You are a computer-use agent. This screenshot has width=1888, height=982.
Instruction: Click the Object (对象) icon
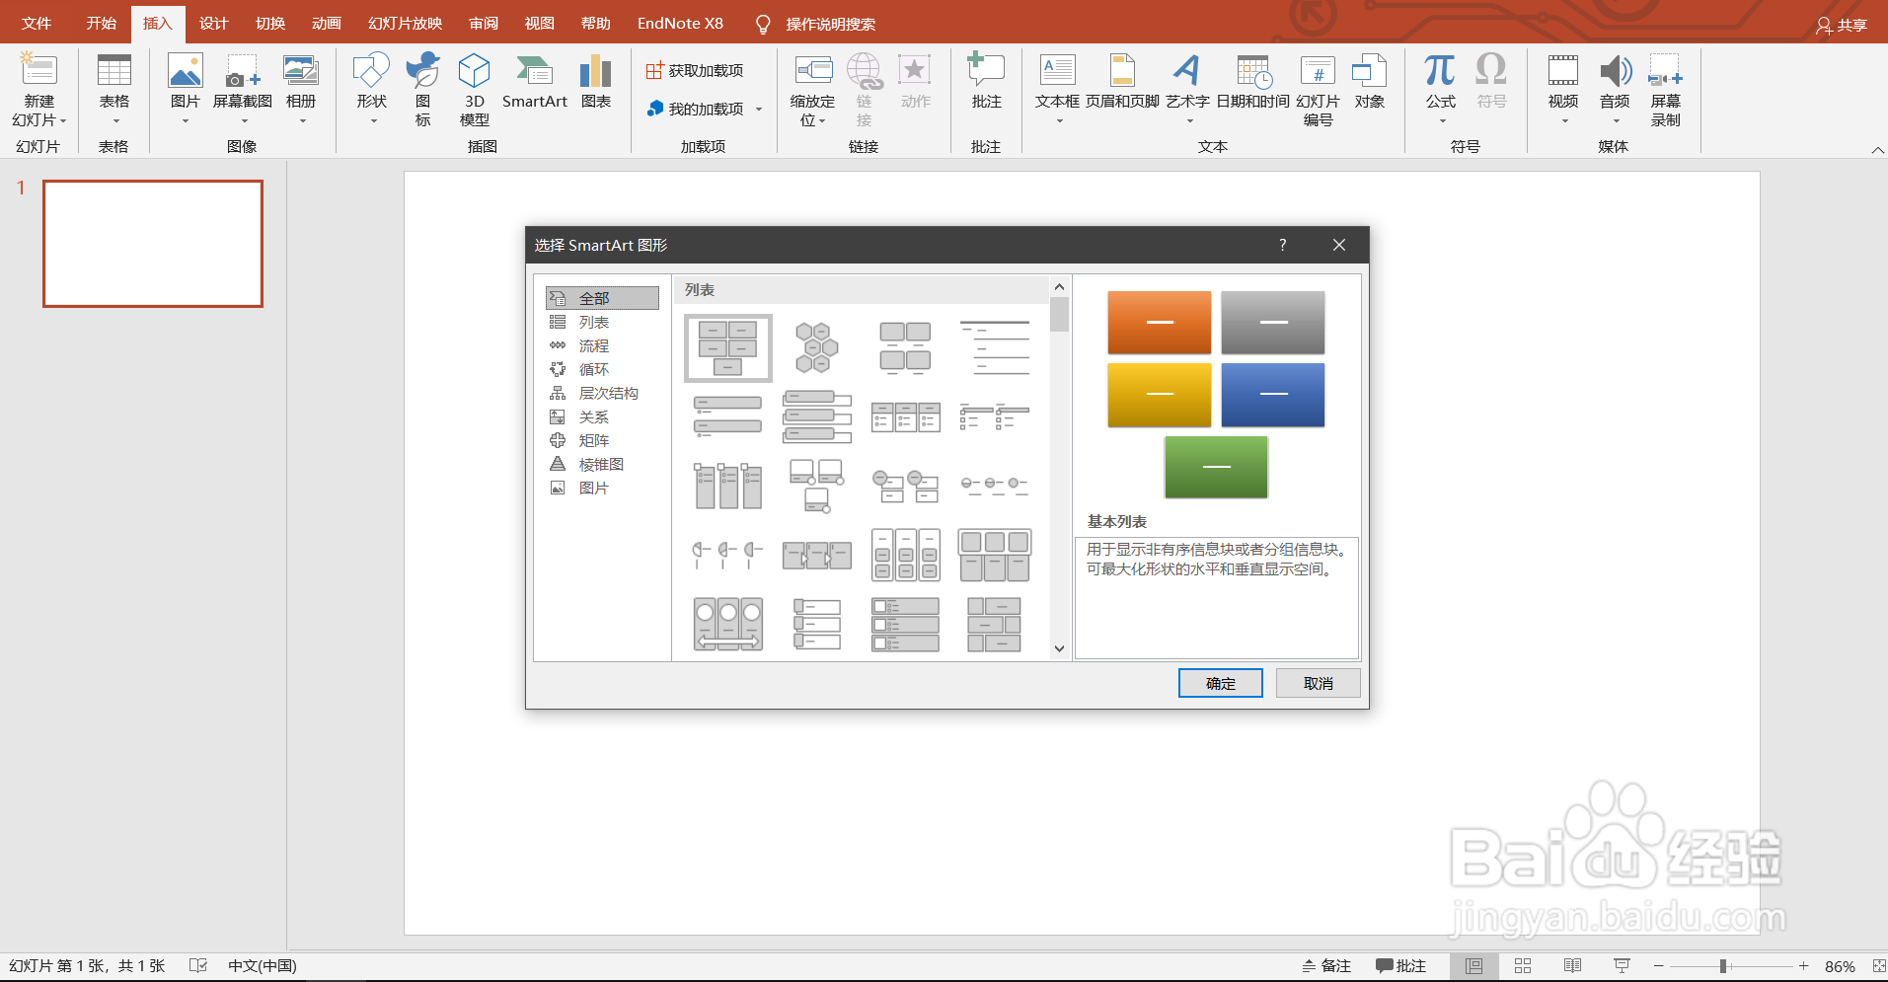[1369, 71]
